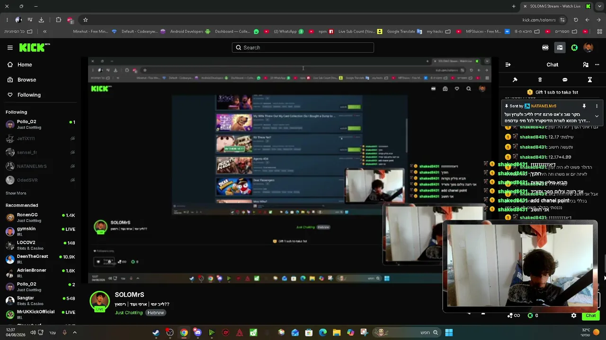
Task: Open Discord from the taskbar
Action: 197,332
